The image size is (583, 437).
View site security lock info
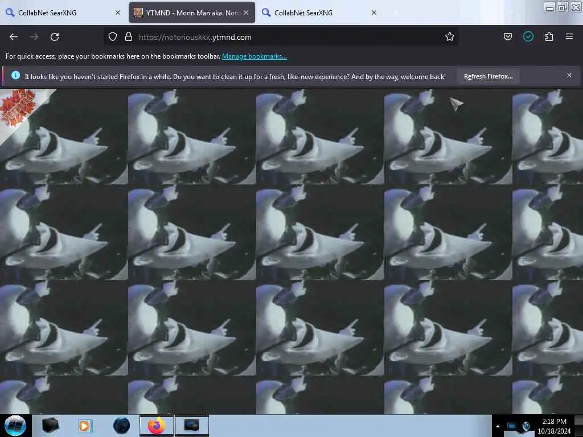129,37
